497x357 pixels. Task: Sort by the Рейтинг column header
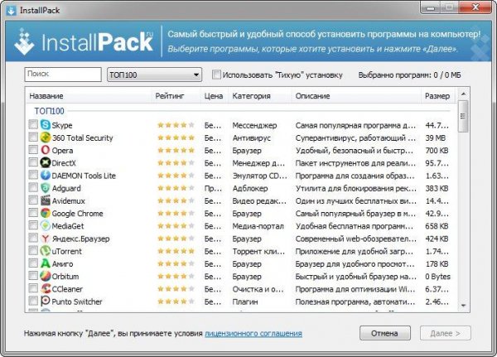[176, 96]
